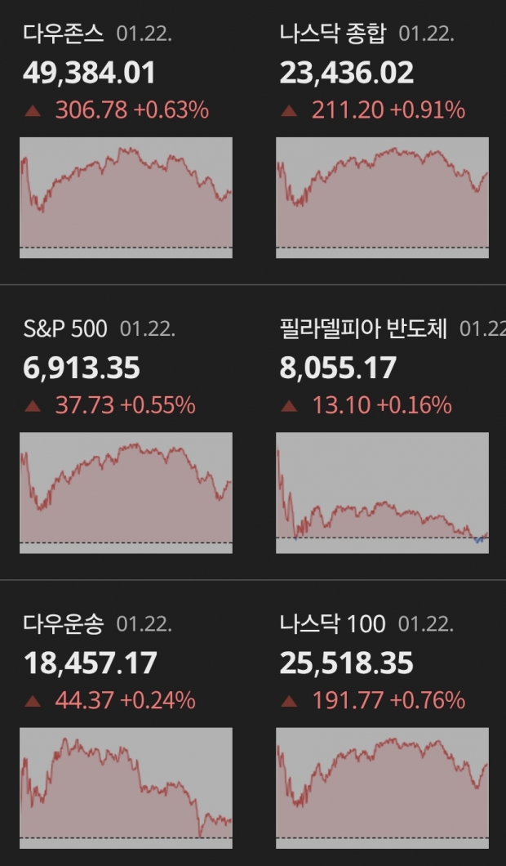Viewport: 506px width, 866px height.
Task: Open the S&P 500 index title
Action: [65, 329]
